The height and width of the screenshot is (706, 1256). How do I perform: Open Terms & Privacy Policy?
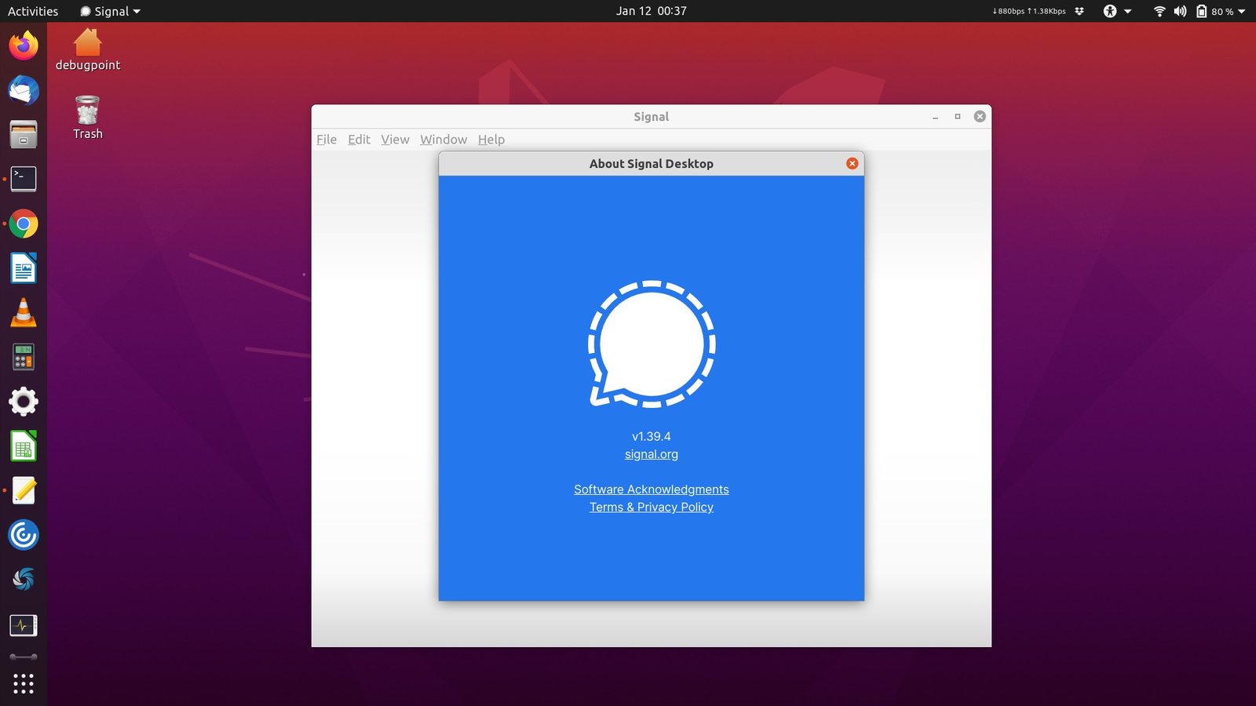coord(651,507)
